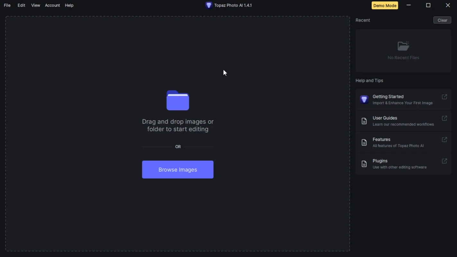Click the Browse Images button
The width and height of the screenshot is (457, 257).
178,170
